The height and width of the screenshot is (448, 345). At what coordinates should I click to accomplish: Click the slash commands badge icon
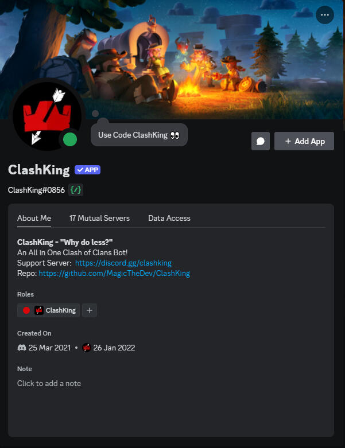click(76, 190)
